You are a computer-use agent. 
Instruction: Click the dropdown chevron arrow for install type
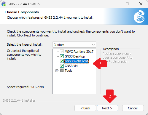[93, 45]
